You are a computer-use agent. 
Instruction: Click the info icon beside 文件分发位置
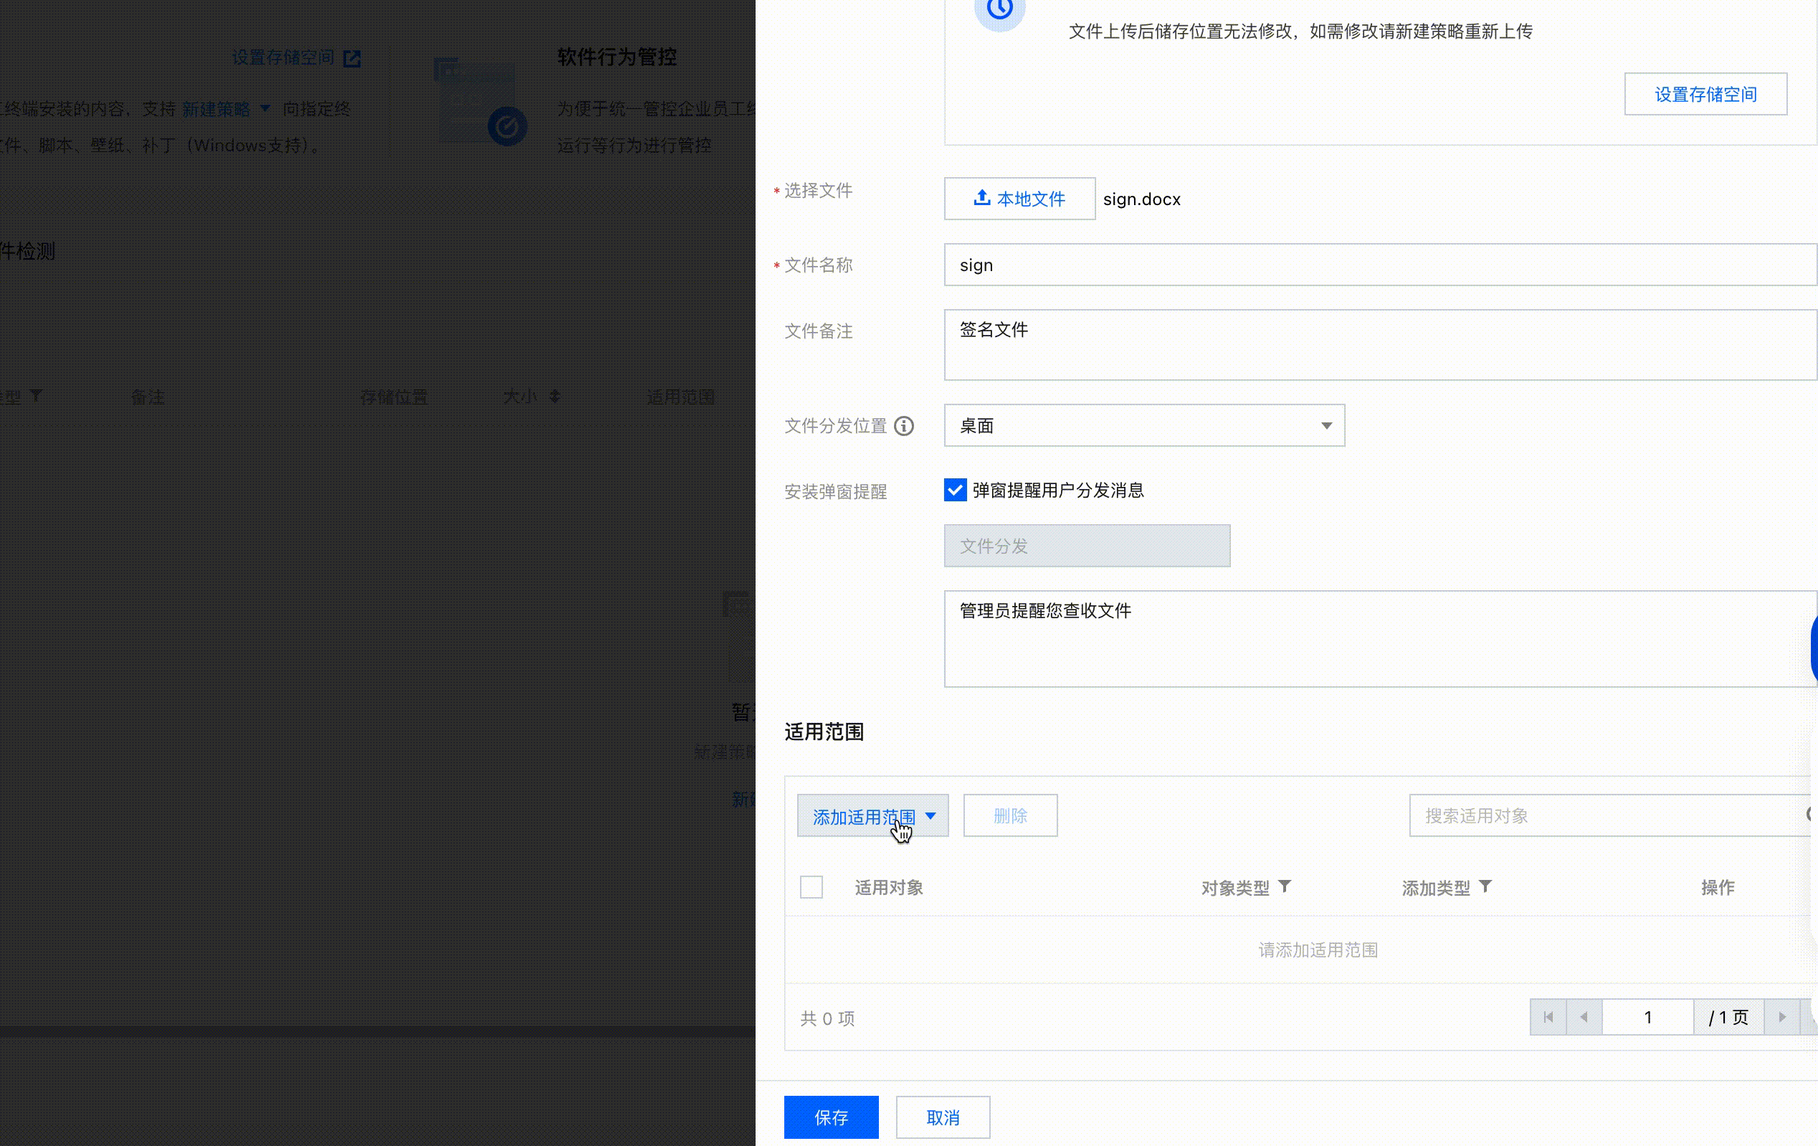click(x=904, y=426)
